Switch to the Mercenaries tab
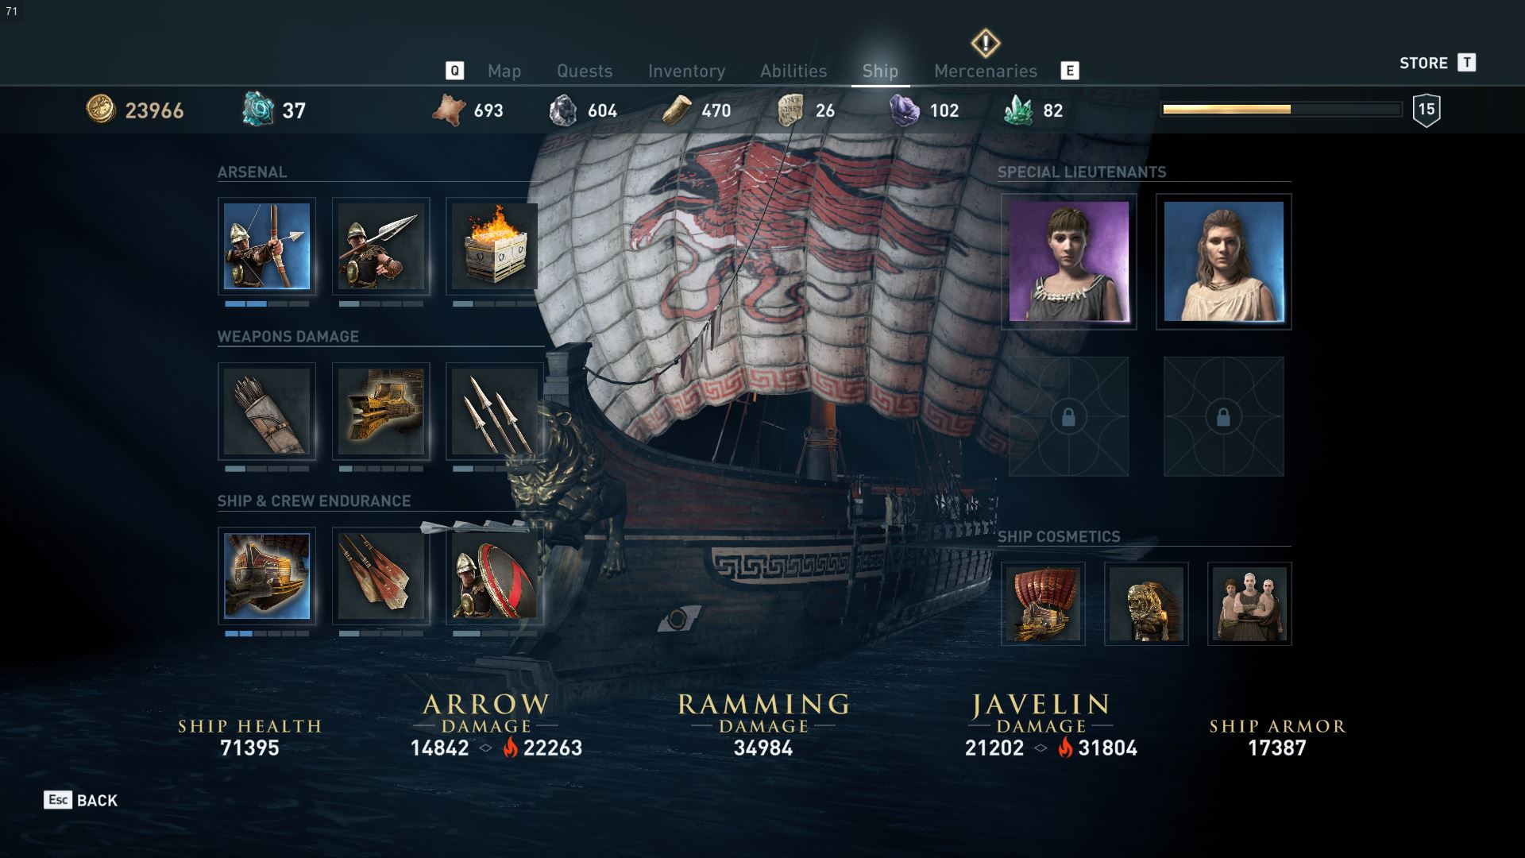The image size is (1525, 858). (x=986, y=71)
